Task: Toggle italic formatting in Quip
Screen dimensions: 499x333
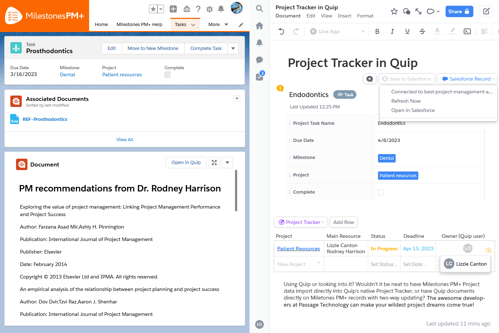Action: click(392, 31)
